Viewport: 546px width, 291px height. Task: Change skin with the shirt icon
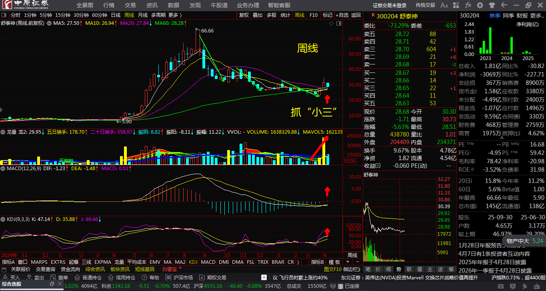(x=492, y=5)
